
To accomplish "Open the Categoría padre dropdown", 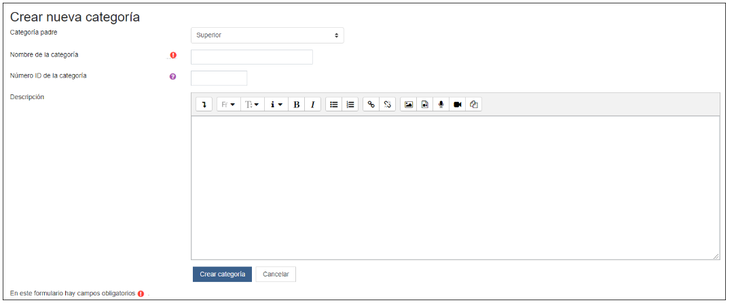I will coord(267,35).
